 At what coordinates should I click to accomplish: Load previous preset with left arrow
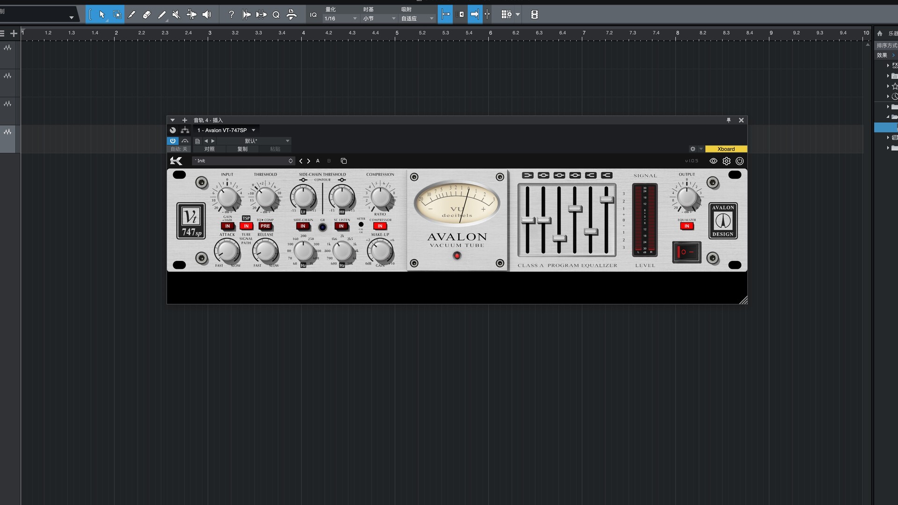(206, 141)
